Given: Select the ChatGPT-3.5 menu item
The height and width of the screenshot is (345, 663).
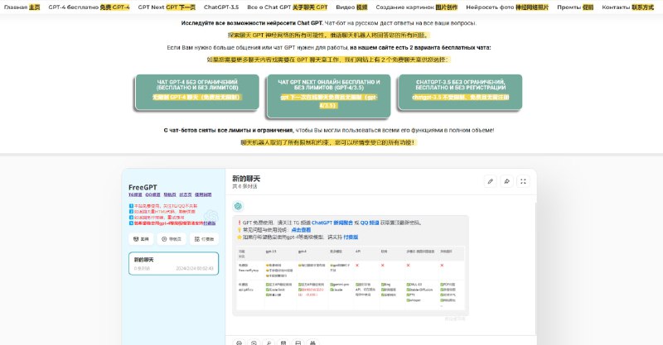Looking at the screenshot, I should click(x=221, y=7).
